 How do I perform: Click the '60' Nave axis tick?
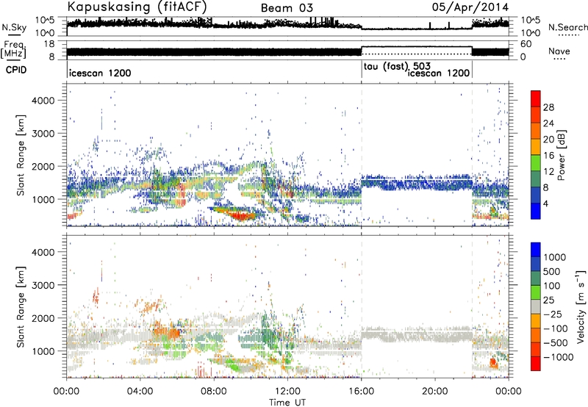click(526, 44)
